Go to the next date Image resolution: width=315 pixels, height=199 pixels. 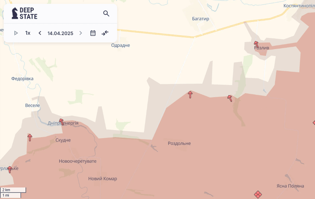[80, 33]
